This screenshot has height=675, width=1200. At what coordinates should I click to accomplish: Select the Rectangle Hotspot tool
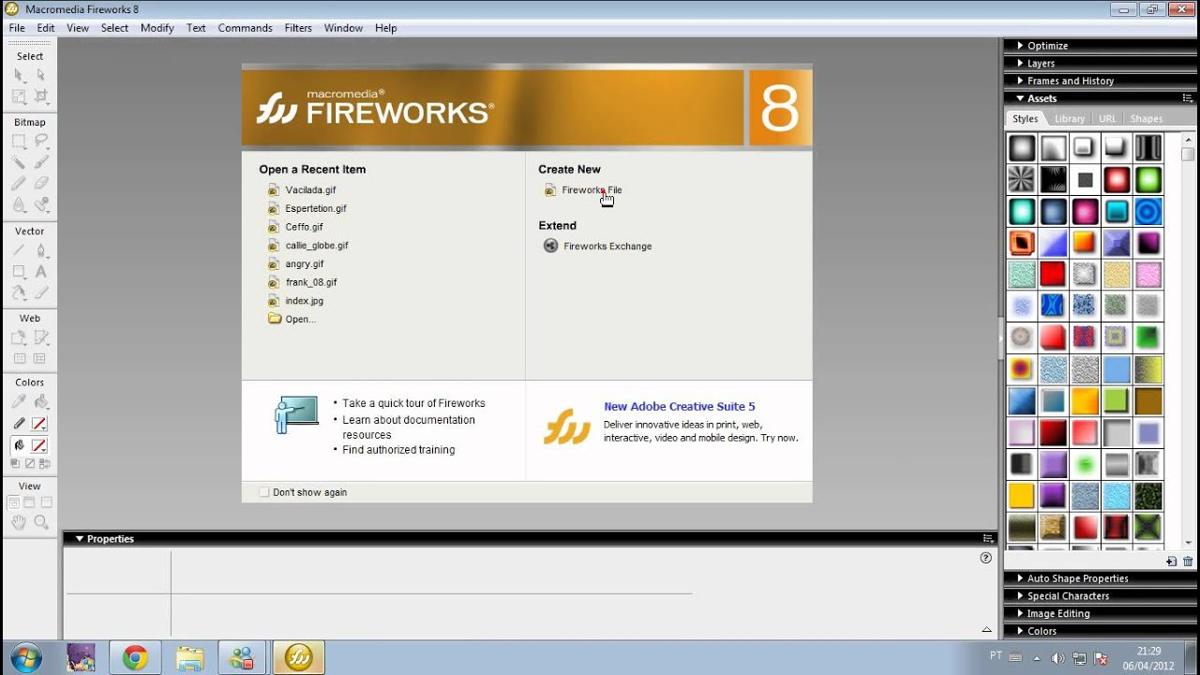19,337
